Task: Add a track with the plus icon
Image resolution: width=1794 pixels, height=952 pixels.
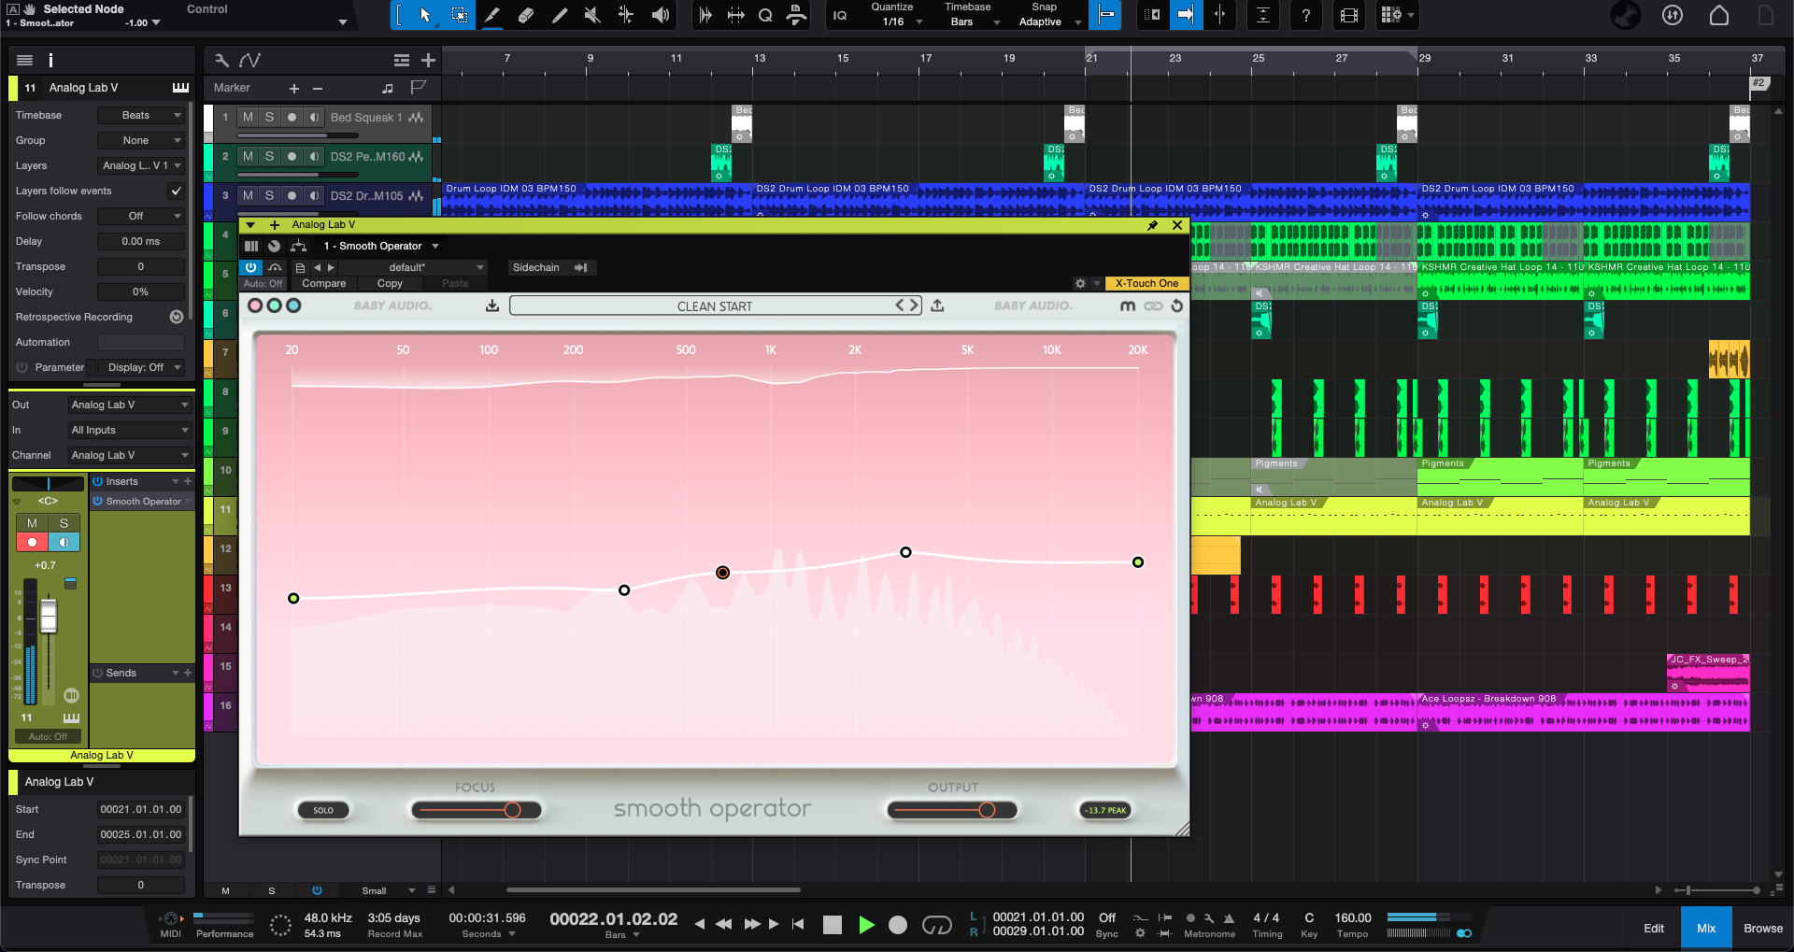Action: click(428, 61)
